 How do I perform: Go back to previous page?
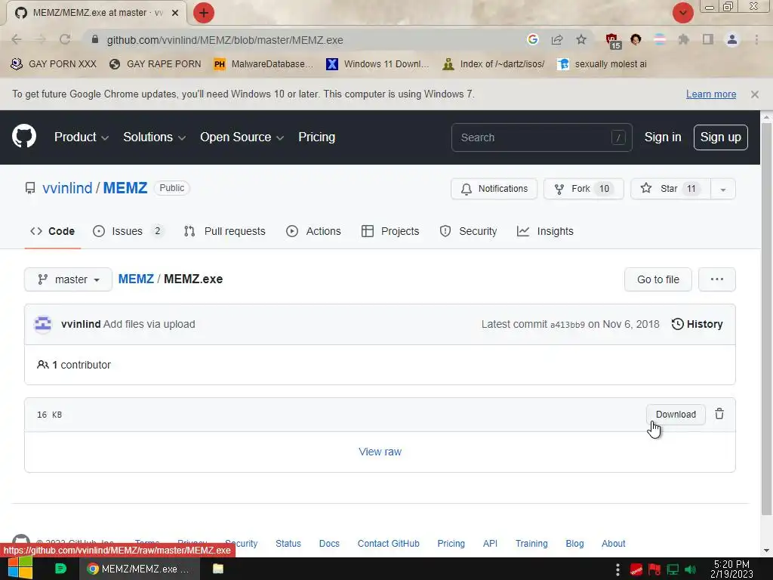[17, 39]
